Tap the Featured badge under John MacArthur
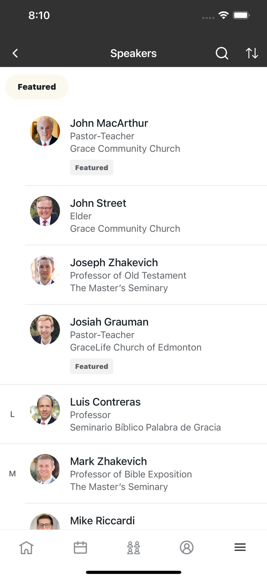The width and height of the screenshot is (267, 579). coord(91,168)
